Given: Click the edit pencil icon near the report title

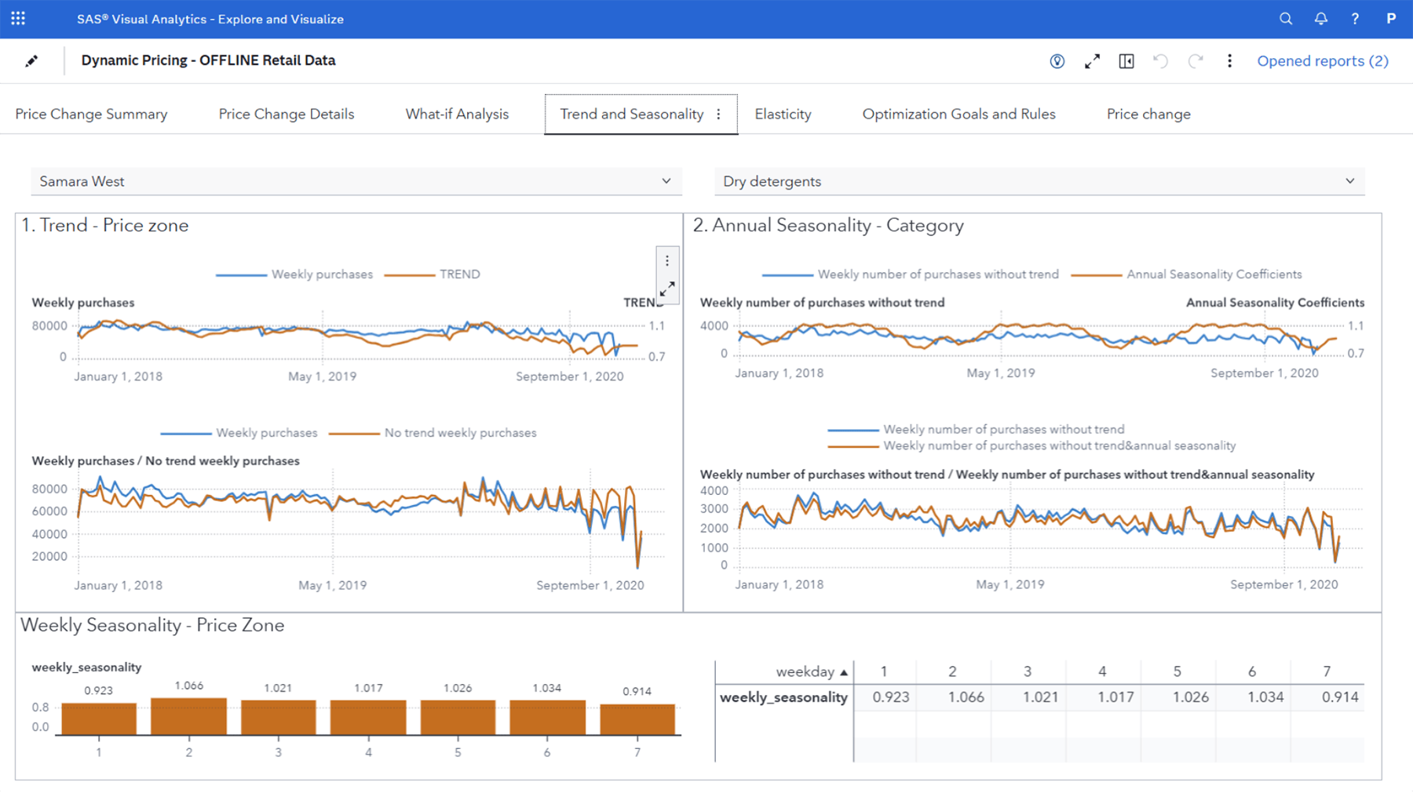Looking at the screenshot, I should tap(32, 60).
